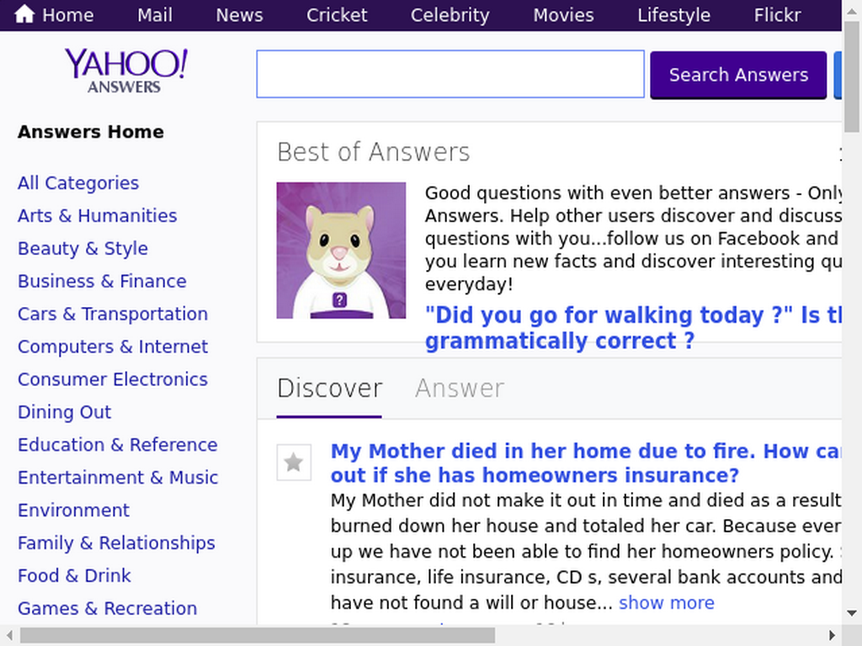Open Education & Reference category

[118, 444]
